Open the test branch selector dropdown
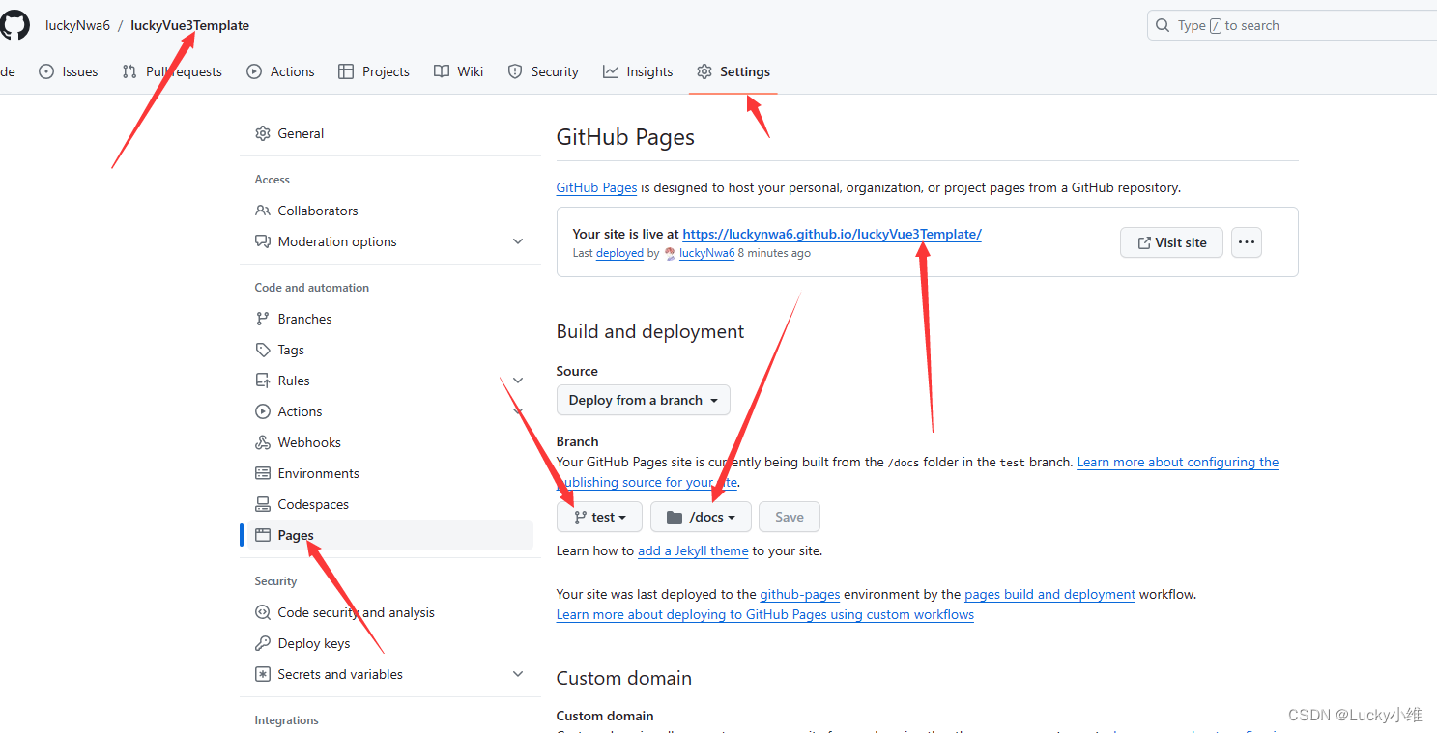 600,517
